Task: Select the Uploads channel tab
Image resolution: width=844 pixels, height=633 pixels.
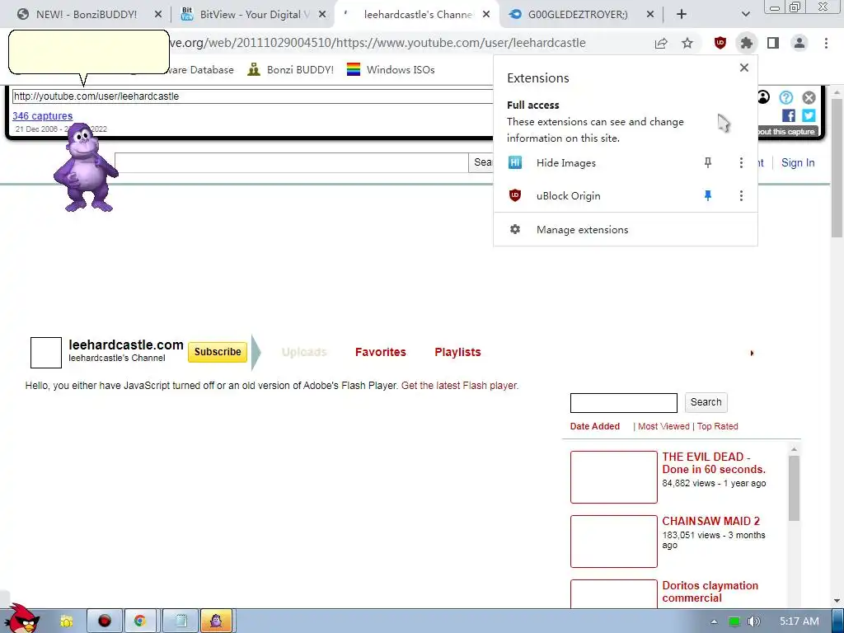Action: pyautogui.click(x=304, y=352)
